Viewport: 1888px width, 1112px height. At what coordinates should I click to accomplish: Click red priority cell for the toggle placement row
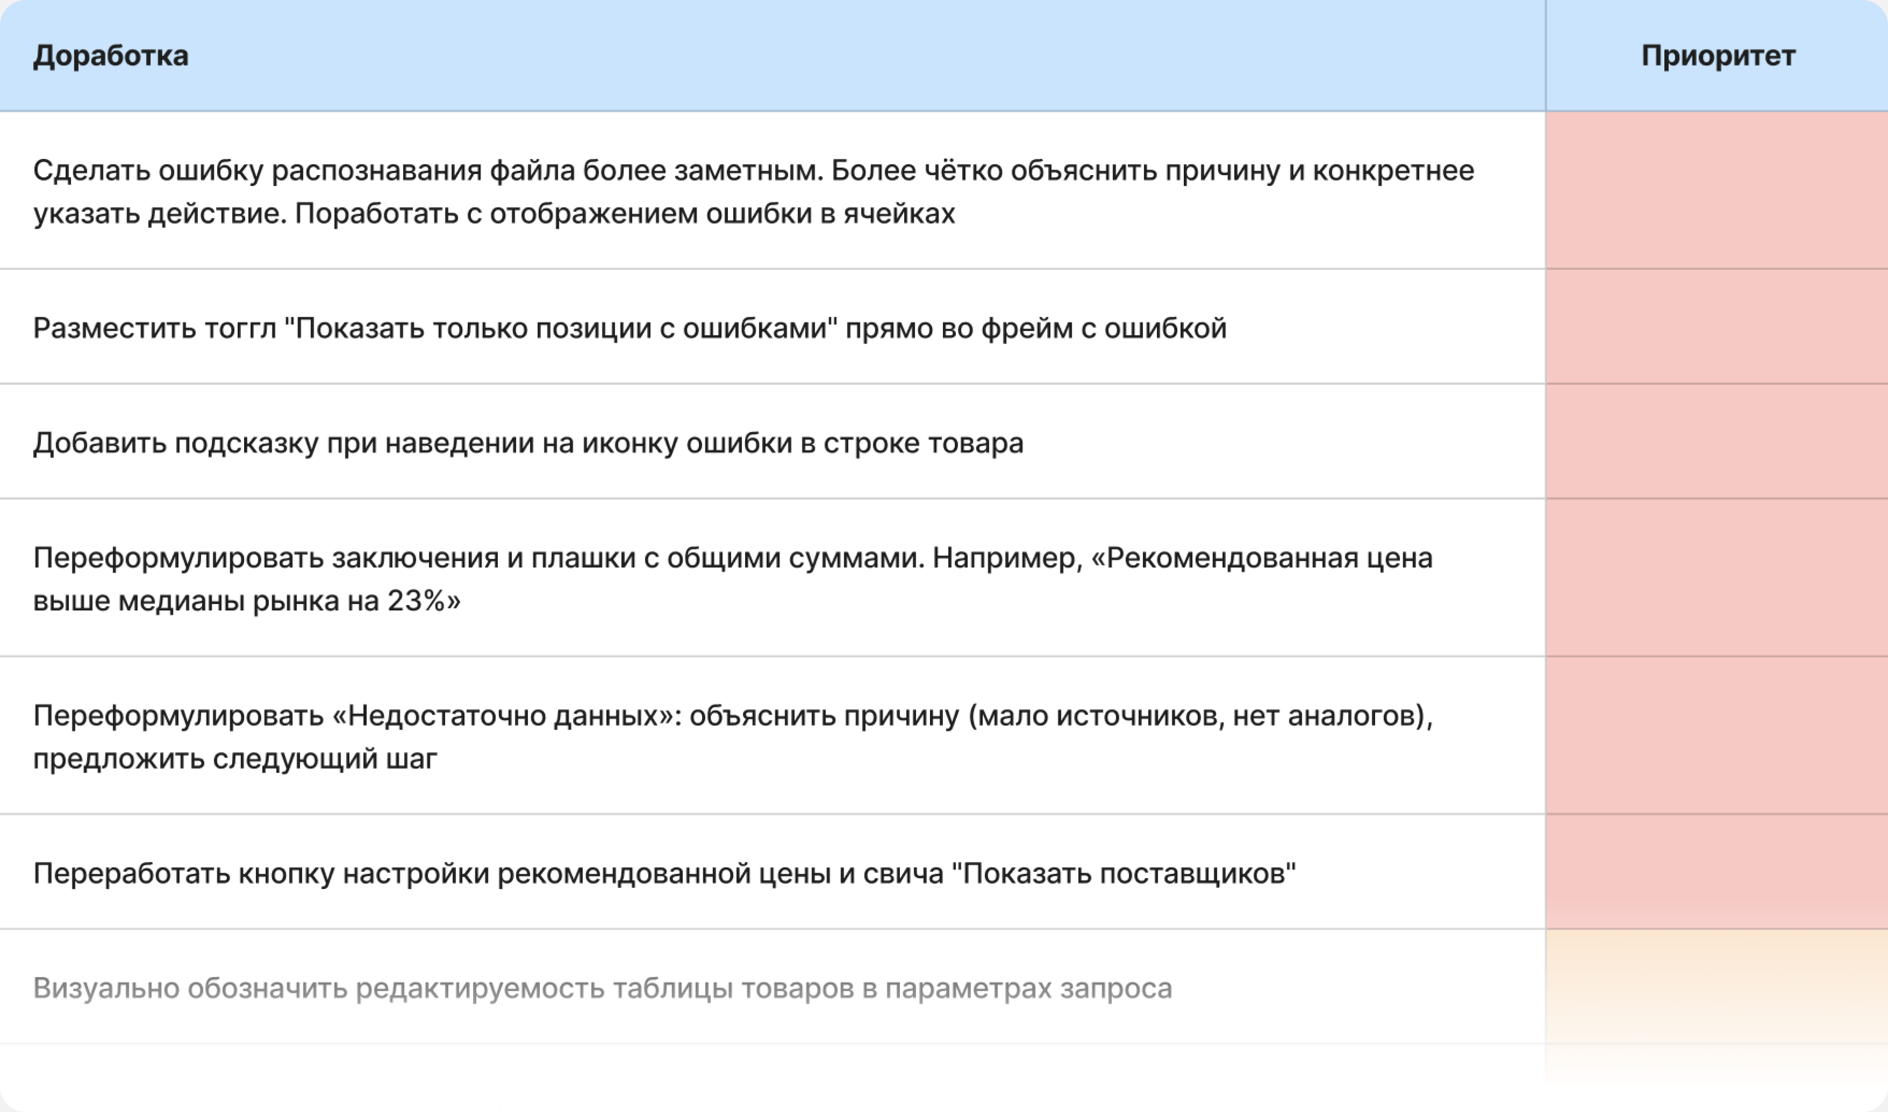tap(1717, 326)
